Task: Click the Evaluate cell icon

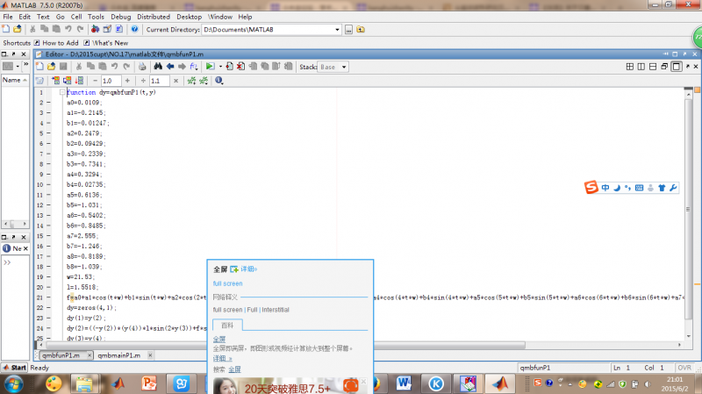Action: 55,81
